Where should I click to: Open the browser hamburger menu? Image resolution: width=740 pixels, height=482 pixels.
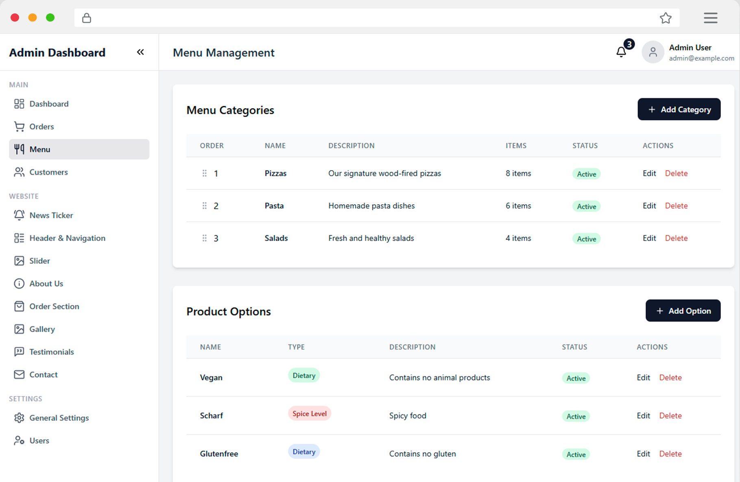(x=710, y=18)
